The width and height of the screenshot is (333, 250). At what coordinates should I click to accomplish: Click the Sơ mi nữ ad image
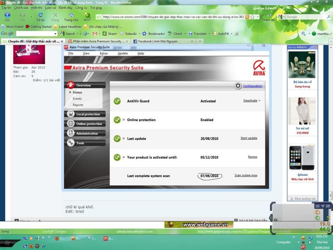click(302, 111)
